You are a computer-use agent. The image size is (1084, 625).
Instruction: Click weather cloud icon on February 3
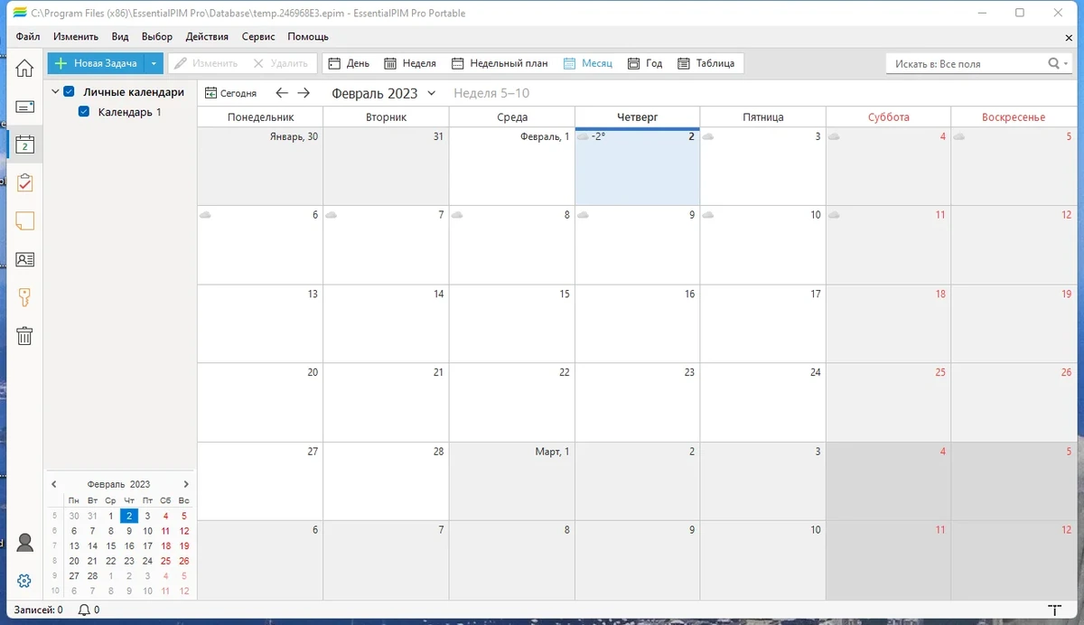point(708,136)
